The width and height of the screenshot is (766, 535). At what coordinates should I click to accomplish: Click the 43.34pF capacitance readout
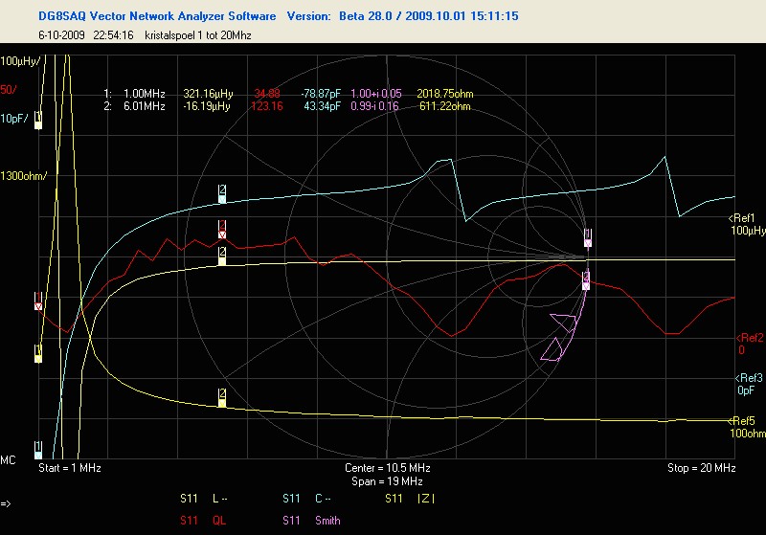coord(323,106)
